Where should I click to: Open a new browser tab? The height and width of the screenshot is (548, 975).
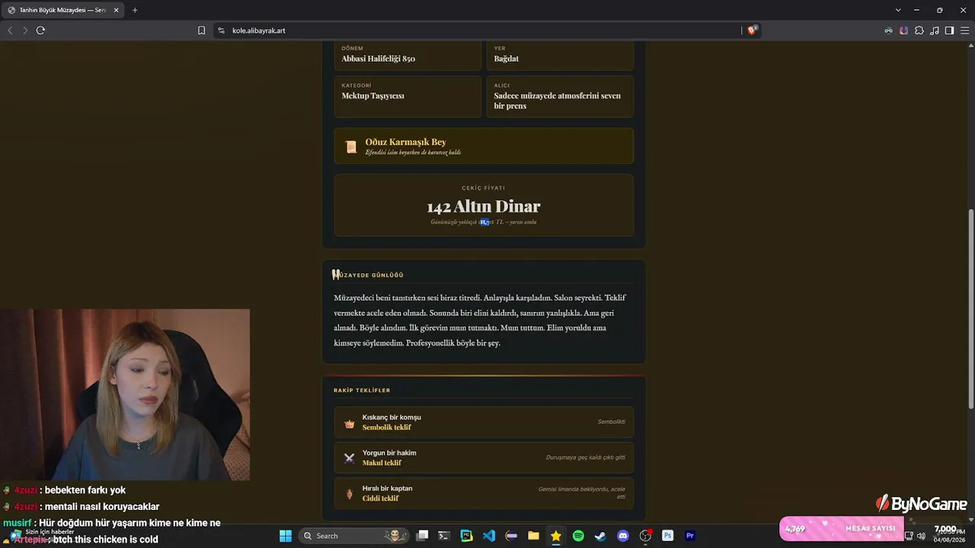(135, 10)
